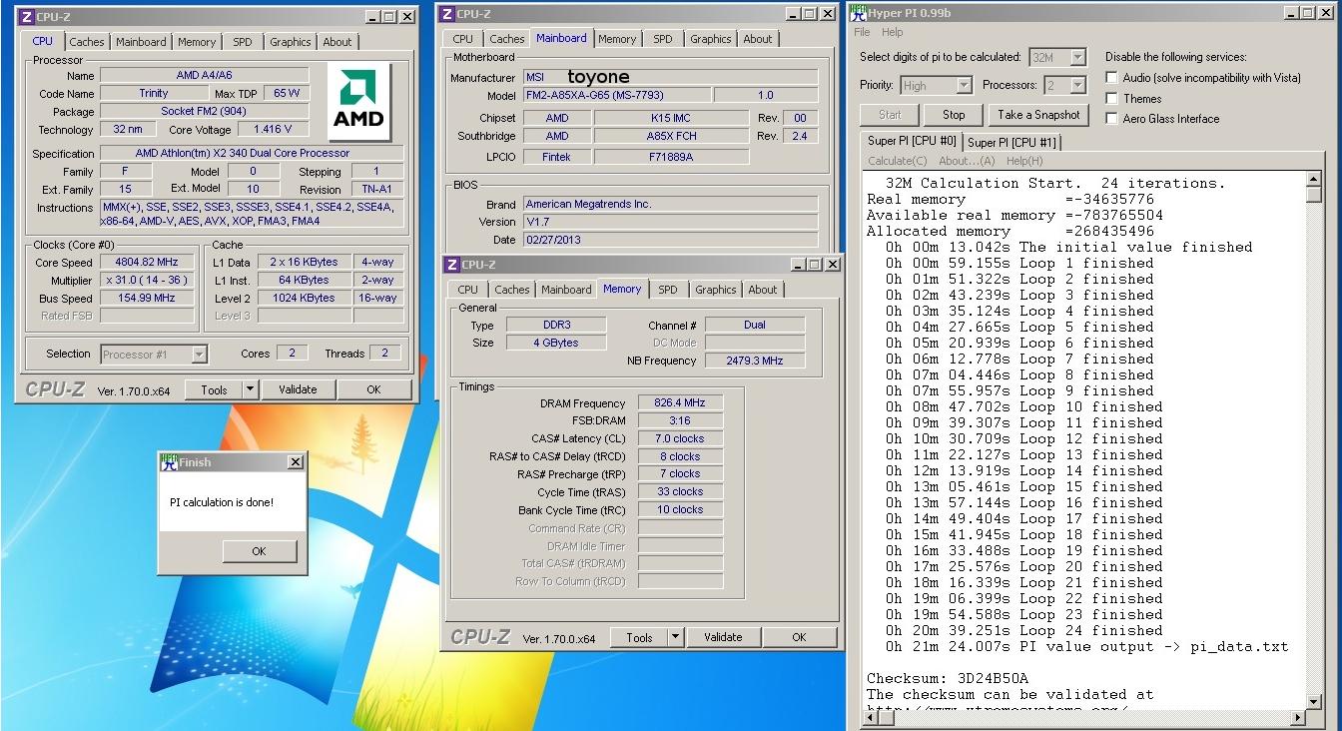The width and height of the screenshot is (1342, 731).
Task: Click the disabled Start button in Hyper PI
Action: pyautogui.click(x=890, y=115)
